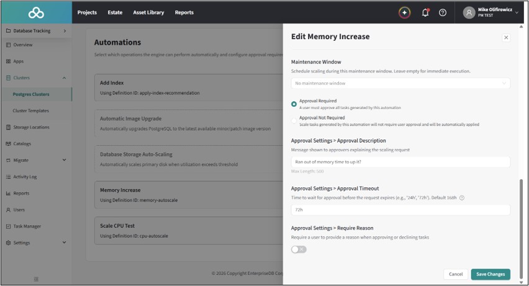Screen dimensions: 529x286
Task: Click the Cancel button
Action: coord(456,274)
